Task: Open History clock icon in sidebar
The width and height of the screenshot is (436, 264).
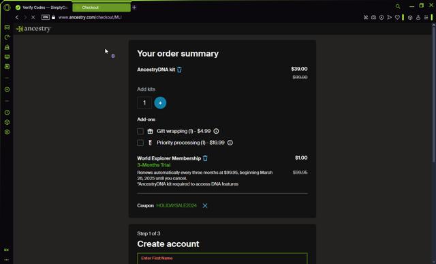Action: click(x=7, y=113)
